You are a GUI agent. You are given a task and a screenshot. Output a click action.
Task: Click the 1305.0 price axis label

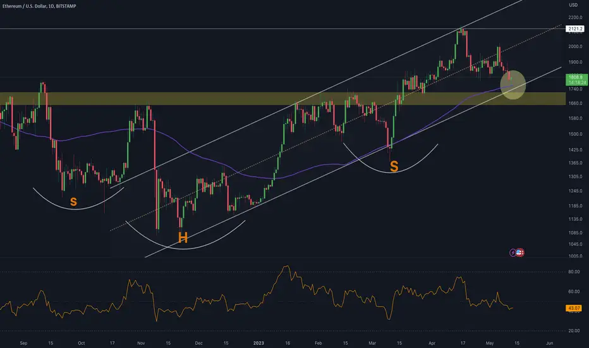[575, 177]
